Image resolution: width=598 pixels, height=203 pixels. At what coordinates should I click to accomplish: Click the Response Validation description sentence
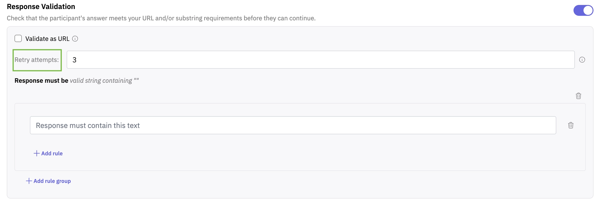[161, 18]
